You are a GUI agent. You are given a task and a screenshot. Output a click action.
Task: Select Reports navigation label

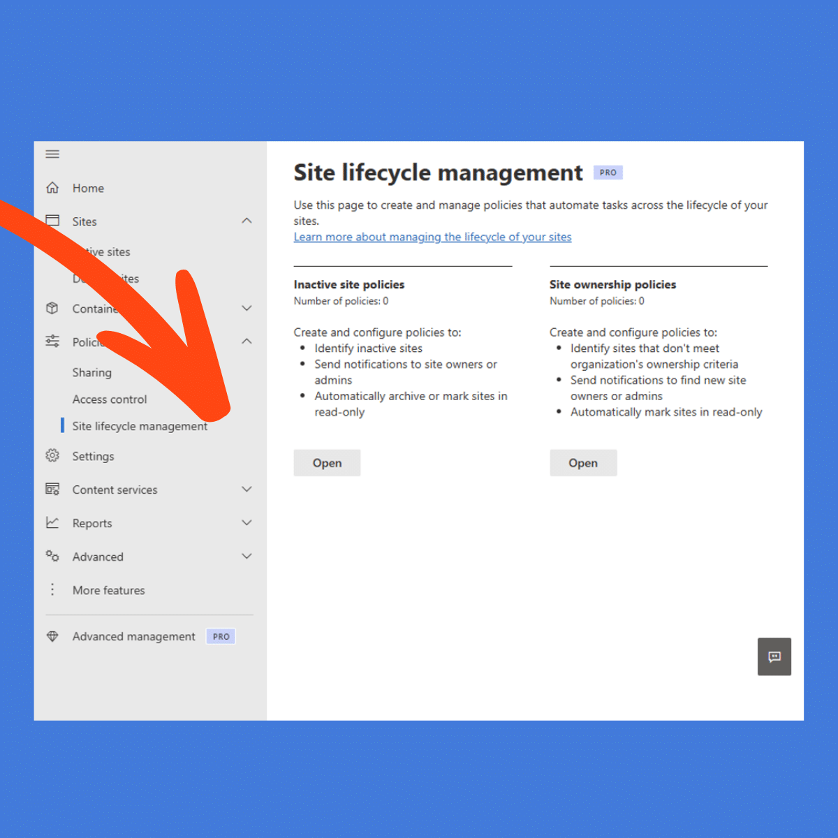pyautogui.click(x=92, y=523)
